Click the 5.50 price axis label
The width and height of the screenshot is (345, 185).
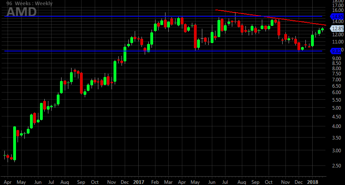pyautogui.click(x=337, y=100)
